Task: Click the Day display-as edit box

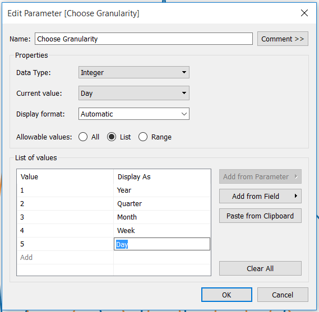Action: point(162,244)
